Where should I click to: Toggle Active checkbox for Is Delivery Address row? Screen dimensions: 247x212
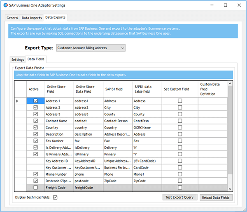[35, 148]
